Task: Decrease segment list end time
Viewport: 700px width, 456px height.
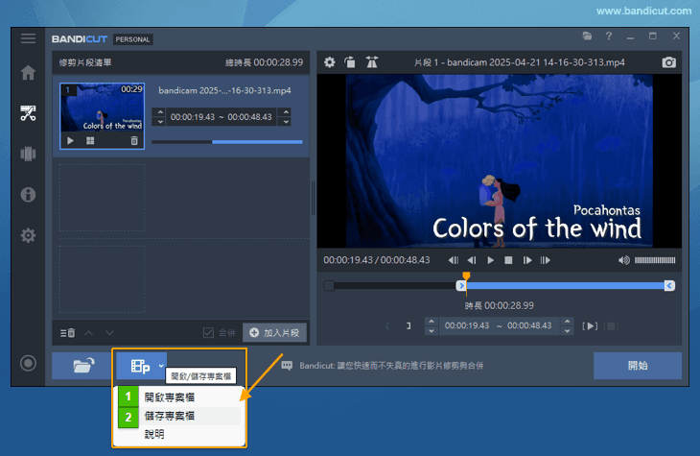Action: (x=286, y=122)
